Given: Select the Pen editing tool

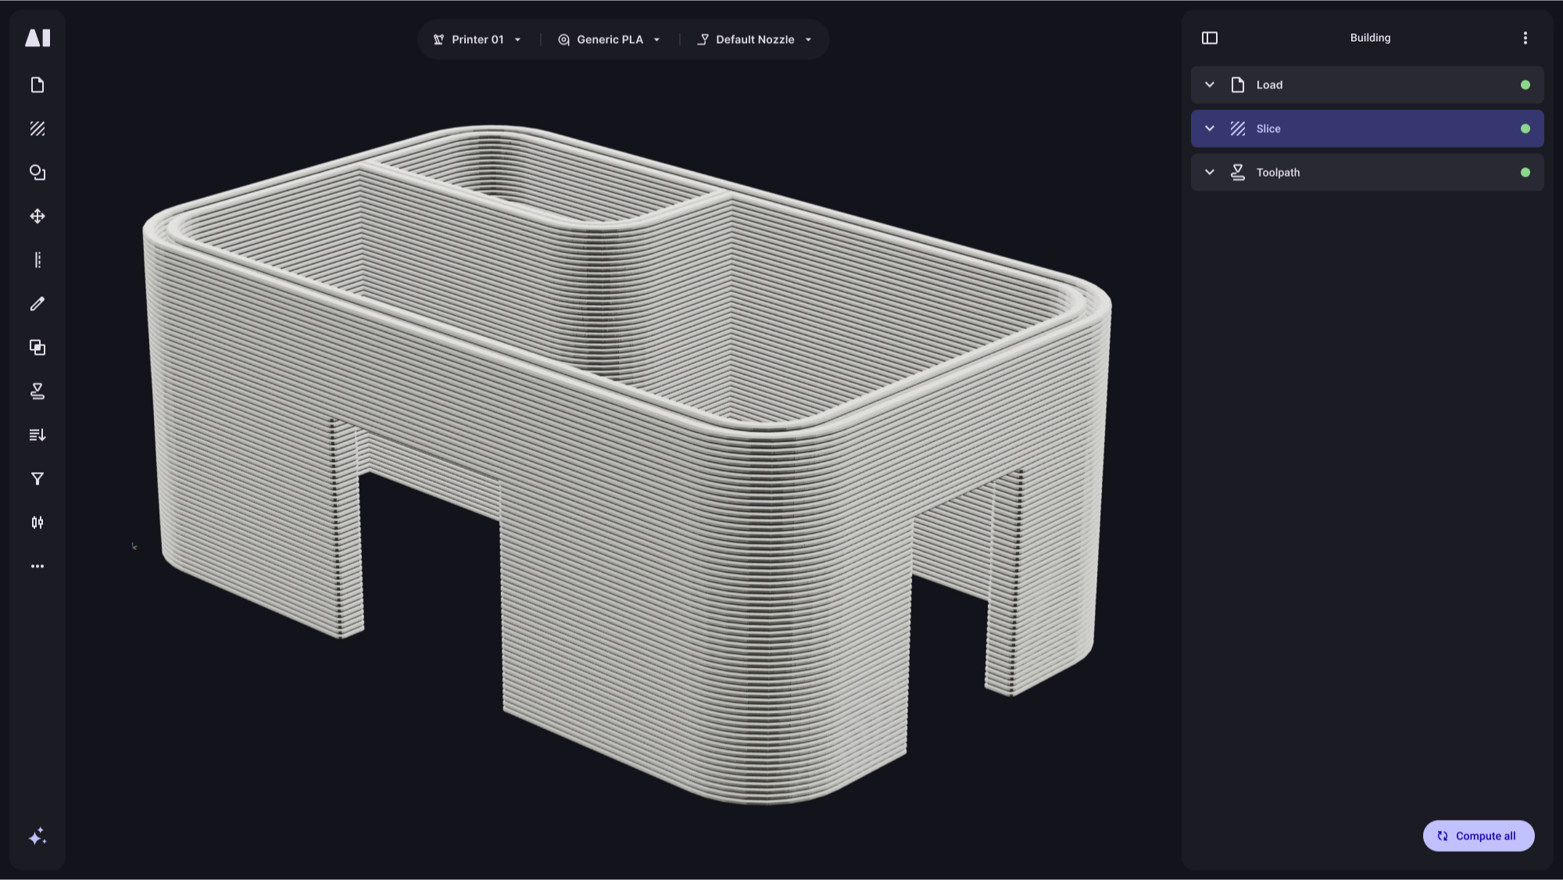Looking at the screenshot, I should coord(38,304).
